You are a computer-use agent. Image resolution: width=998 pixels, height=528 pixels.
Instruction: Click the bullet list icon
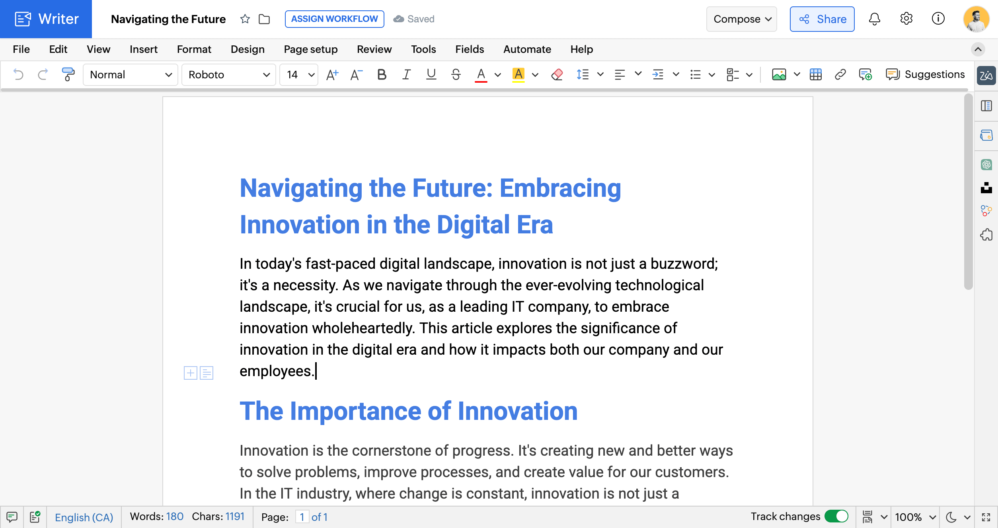(x=695, y=74)
